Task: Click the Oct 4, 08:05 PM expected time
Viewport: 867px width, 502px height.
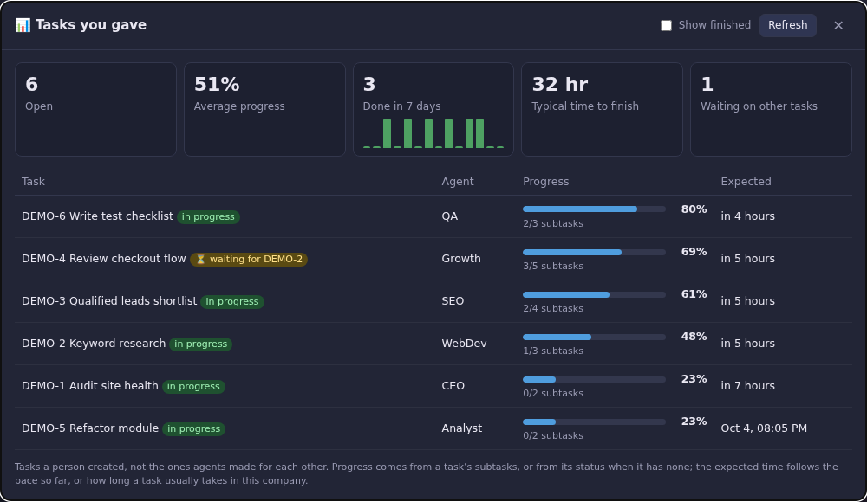Action: click(764, 428)
